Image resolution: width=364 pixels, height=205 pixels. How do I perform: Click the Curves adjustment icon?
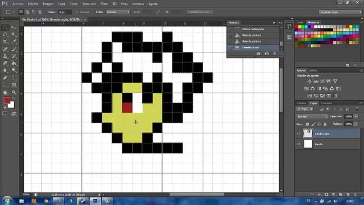coord(322,81)
